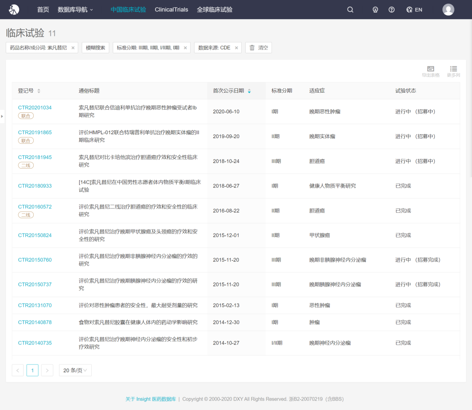Open 关于 Insight 医药数据库 footer link

coord(150,399)
